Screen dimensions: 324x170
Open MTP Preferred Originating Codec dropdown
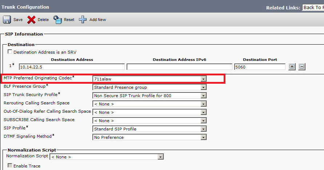point(149,79)
